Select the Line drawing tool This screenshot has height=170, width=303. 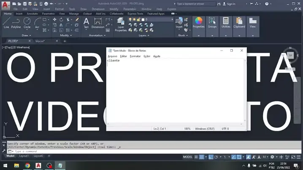(6, 23)
